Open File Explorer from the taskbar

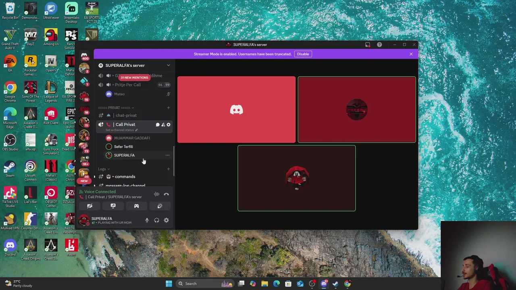[264, 284]
